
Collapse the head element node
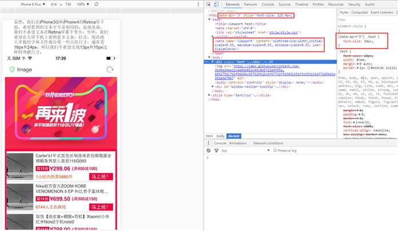[209, 19]
